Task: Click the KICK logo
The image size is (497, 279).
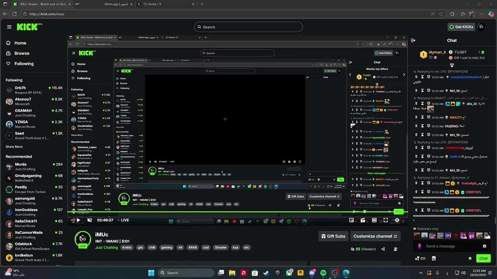Action: (x=30, y=27)
